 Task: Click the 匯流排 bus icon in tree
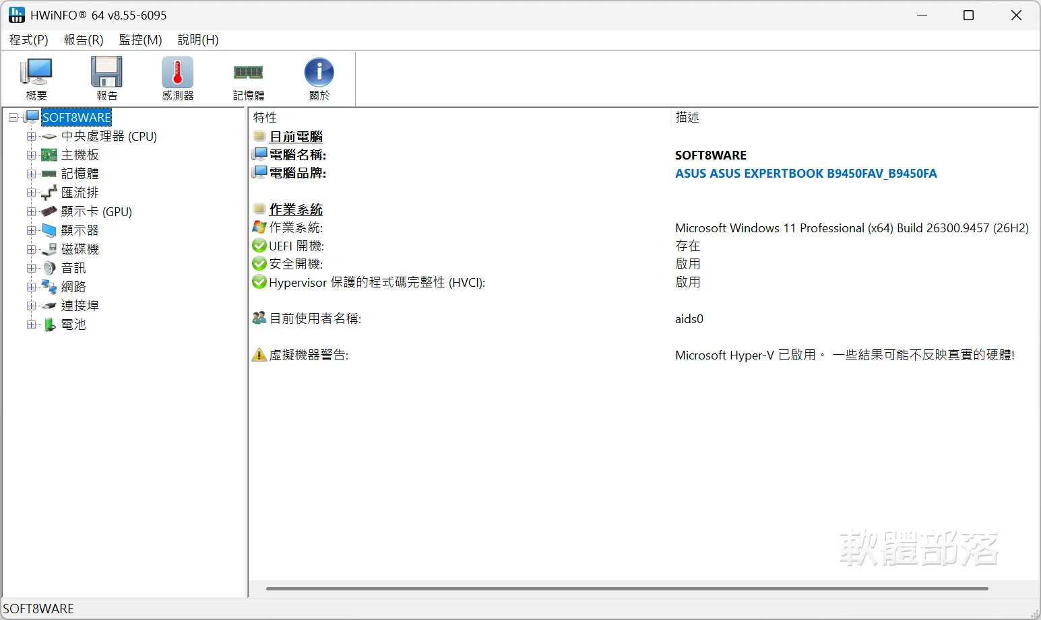[x=49, y=193]
